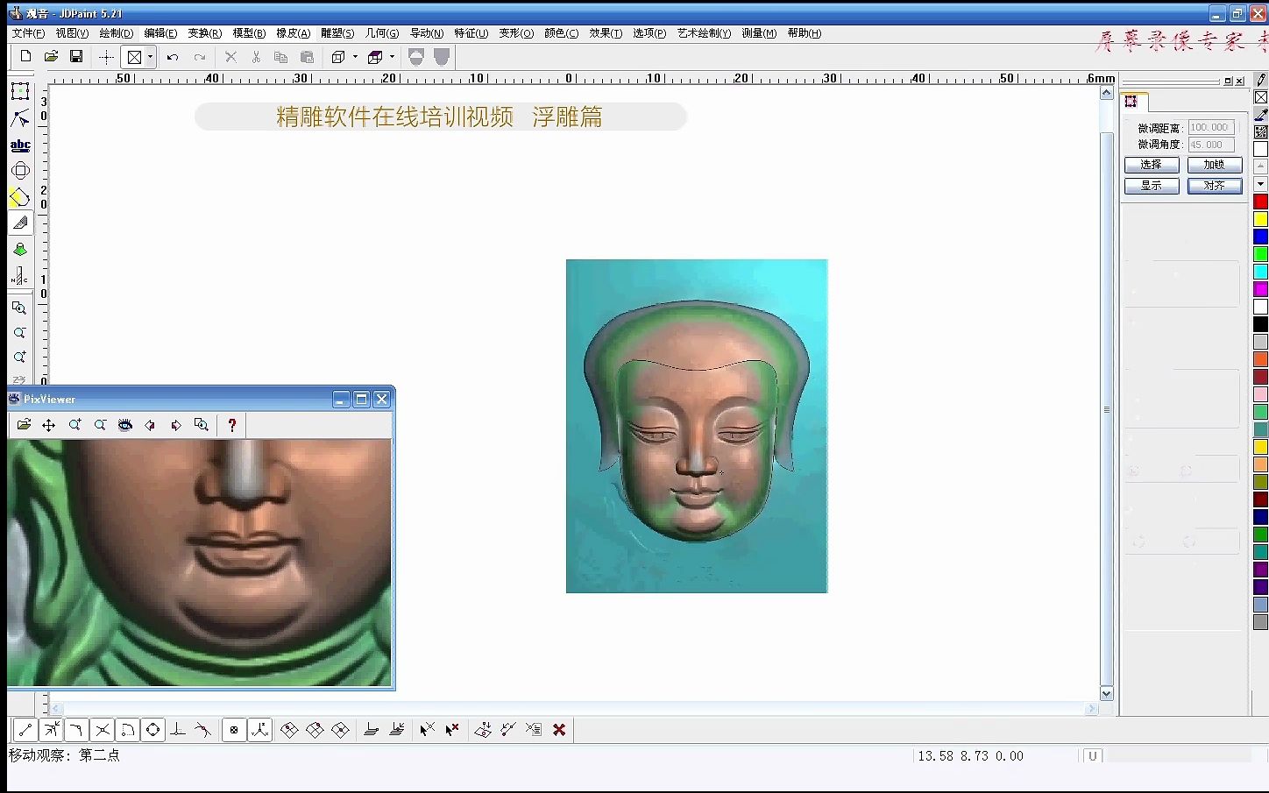This screenshot has height=793, width=1269.
Task: Save the document with the floppy disk icon
Action: 76,56
